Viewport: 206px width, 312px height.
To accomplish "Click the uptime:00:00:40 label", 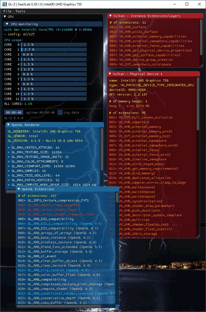I will (40, 112).
